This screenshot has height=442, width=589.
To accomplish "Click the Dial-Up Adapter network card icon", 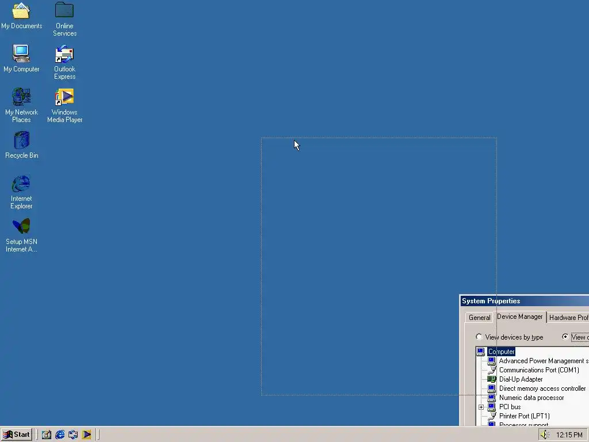I will point(491,379).
